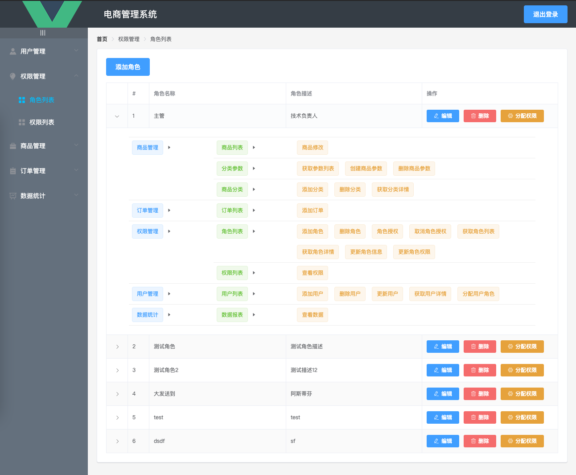Click the 添加订单 tag
The height and width of the screenshot is (475, 576).
313,211
